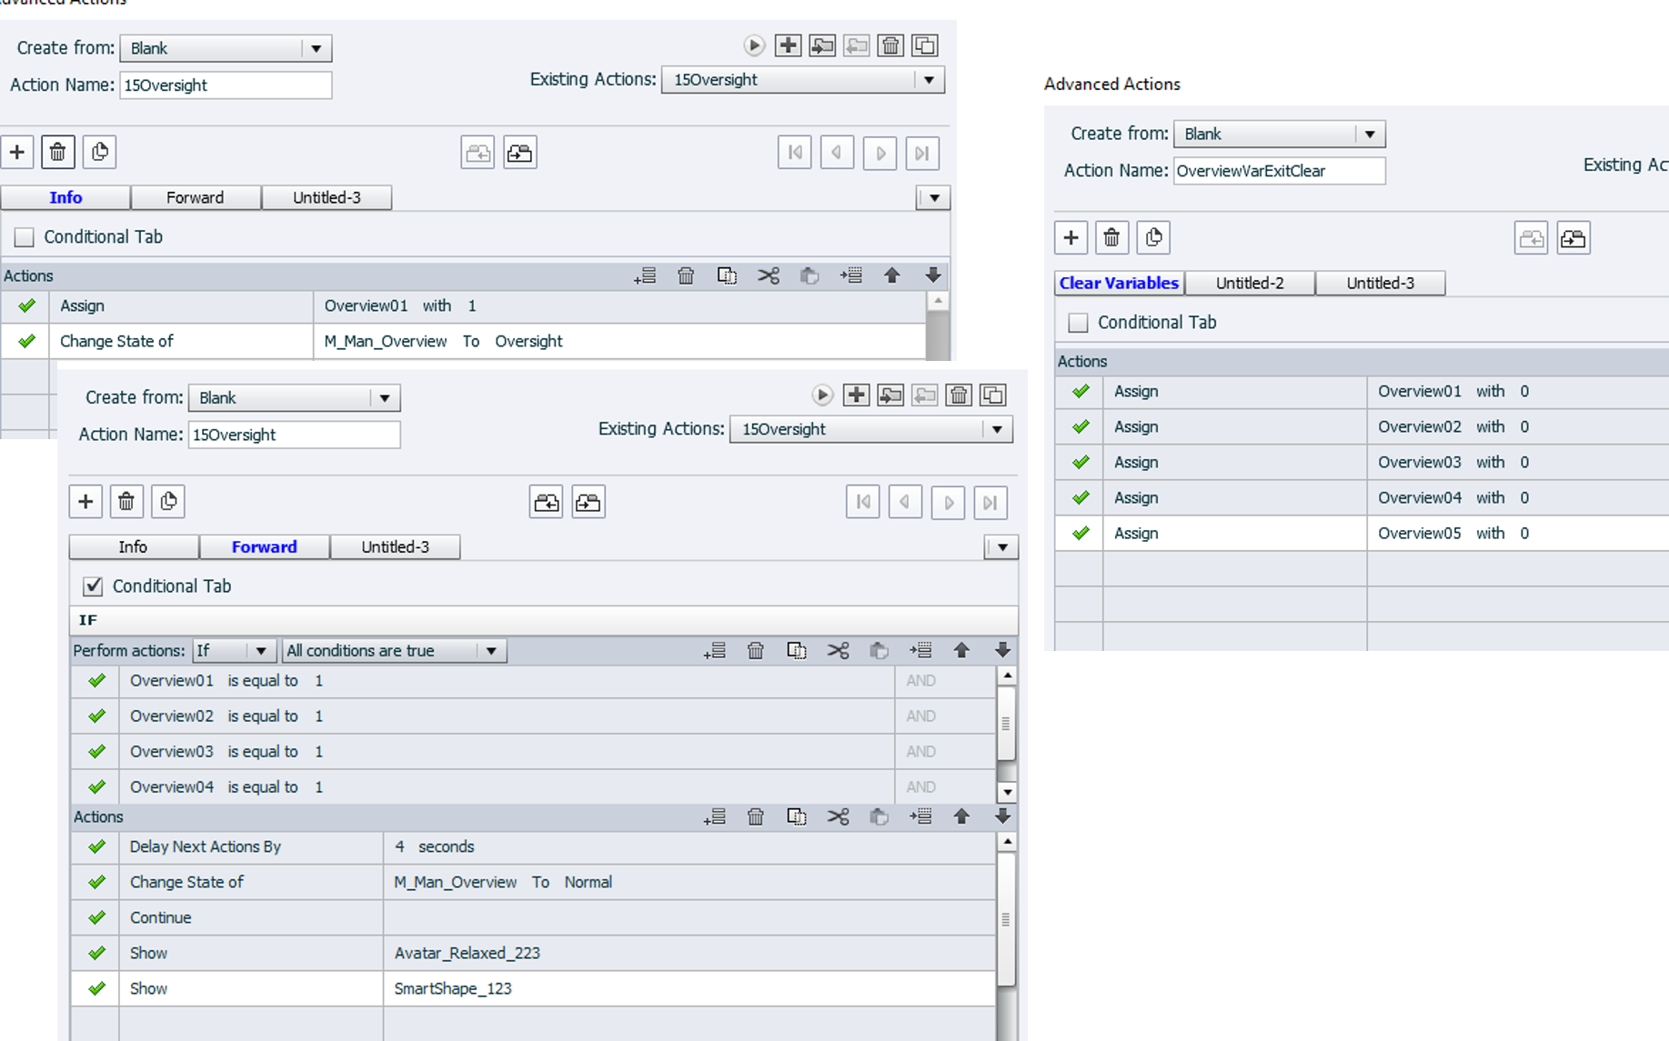
Task: Select Assign Overview05 with 0 row
Action: pos(1362,534)
